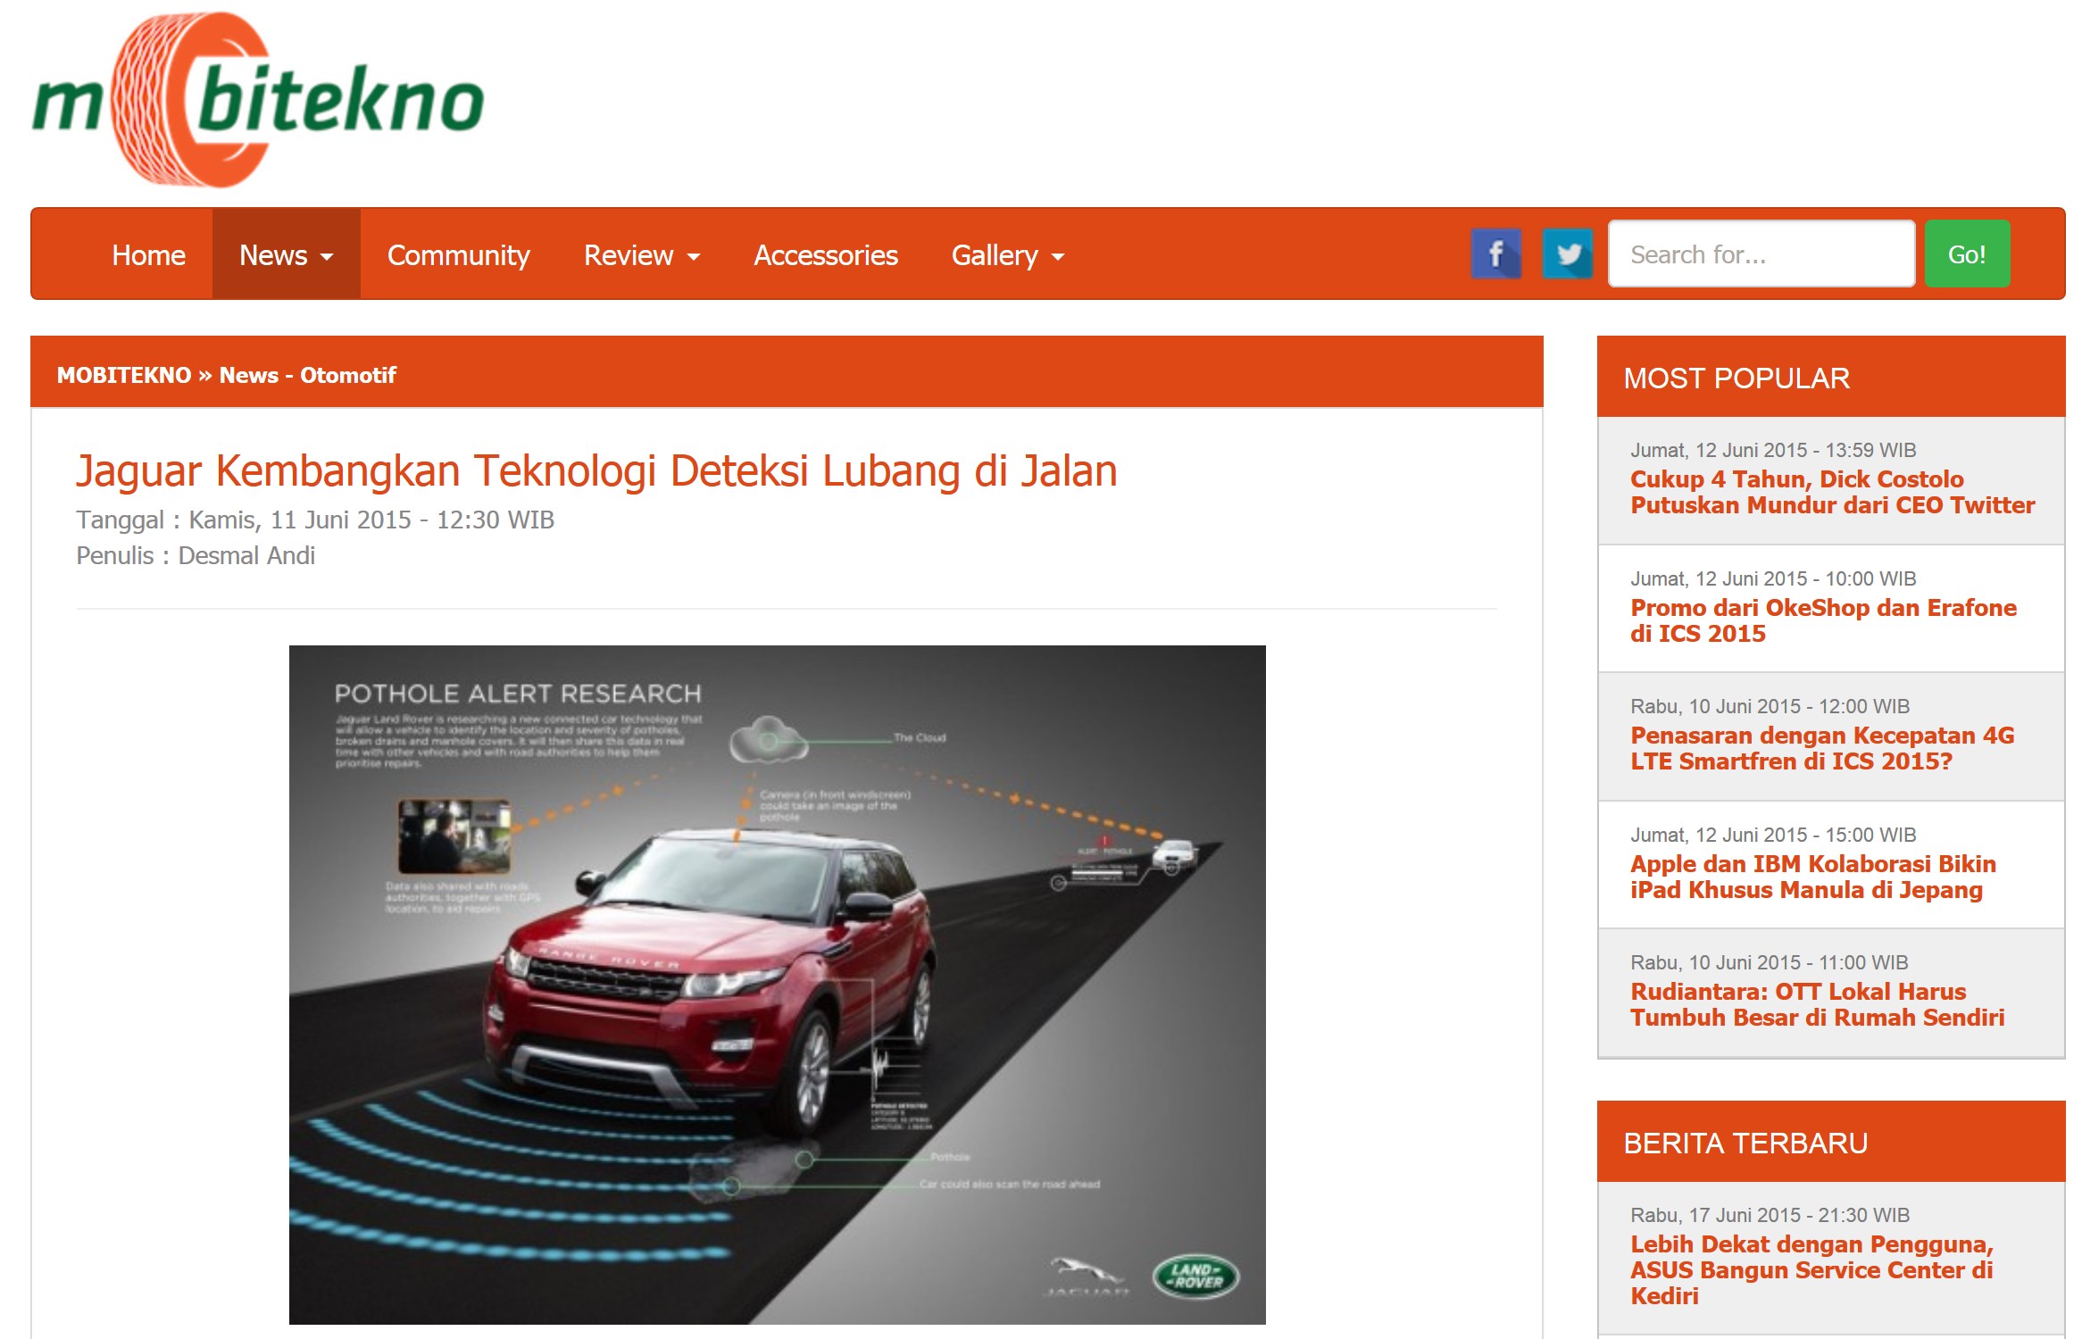Go to the Home menu item

(148, 255)
